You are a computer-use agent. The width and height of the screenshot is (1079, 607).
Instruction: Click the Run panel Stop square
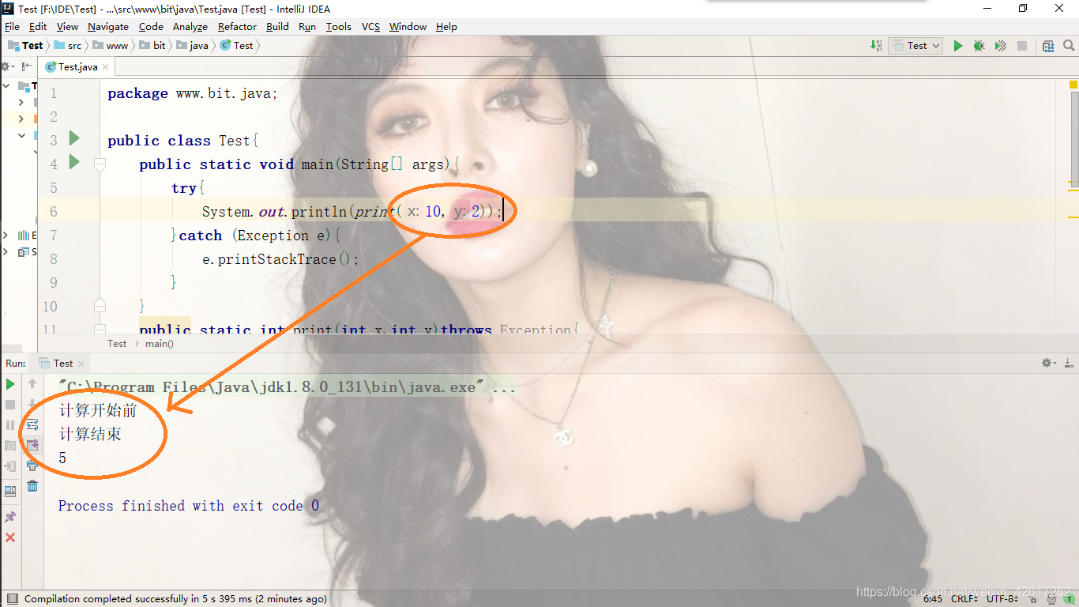click(x=10, y=405)
